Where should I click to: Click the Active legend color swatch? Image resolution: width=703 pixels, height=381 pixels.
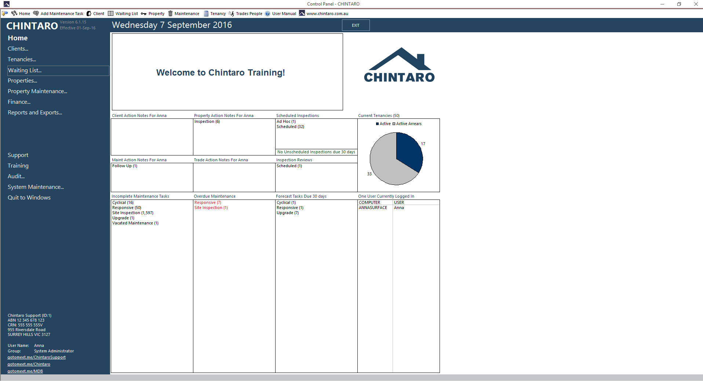tap(377, 124)
